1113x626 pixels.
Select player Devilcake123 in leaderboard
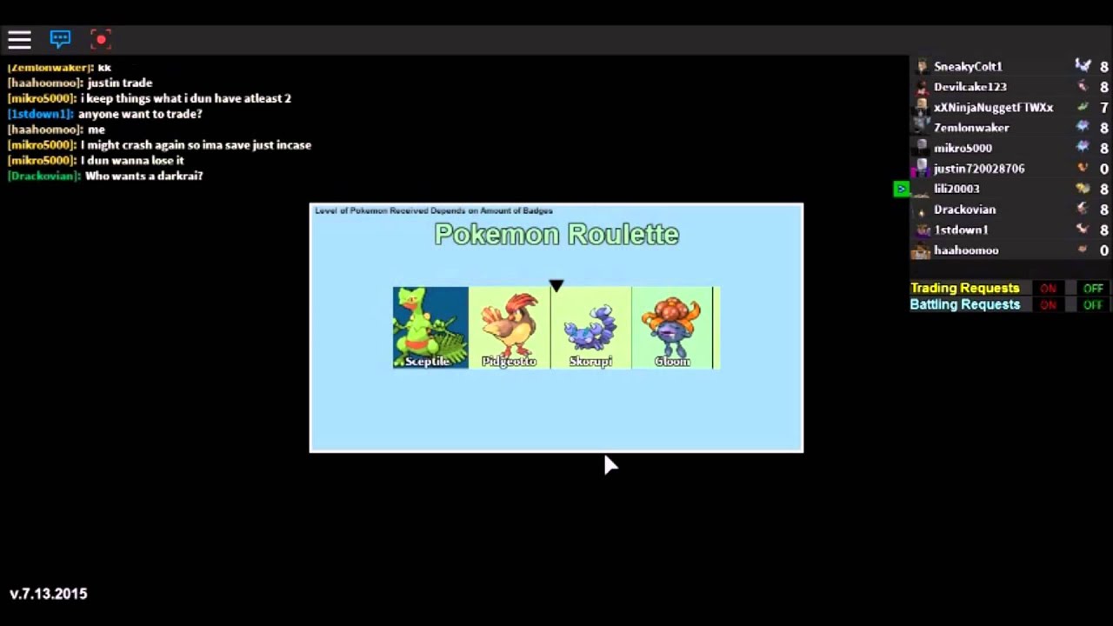point(970,87)
